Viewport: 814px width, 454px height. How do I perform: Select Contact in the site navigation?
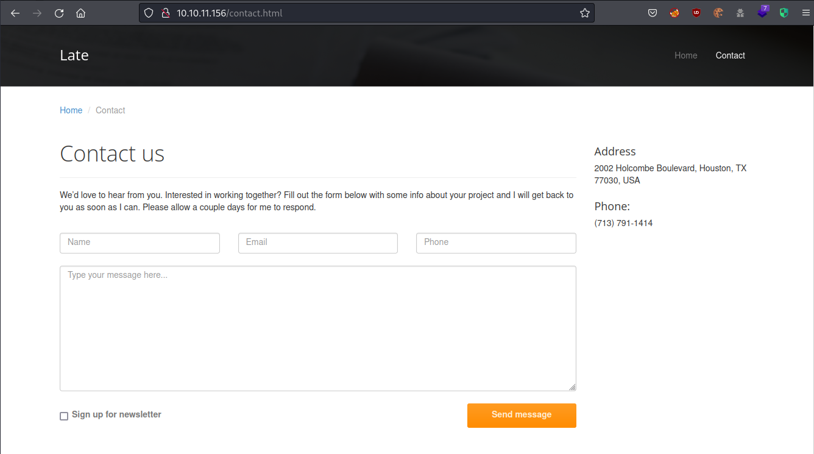[x=730, y=55]
